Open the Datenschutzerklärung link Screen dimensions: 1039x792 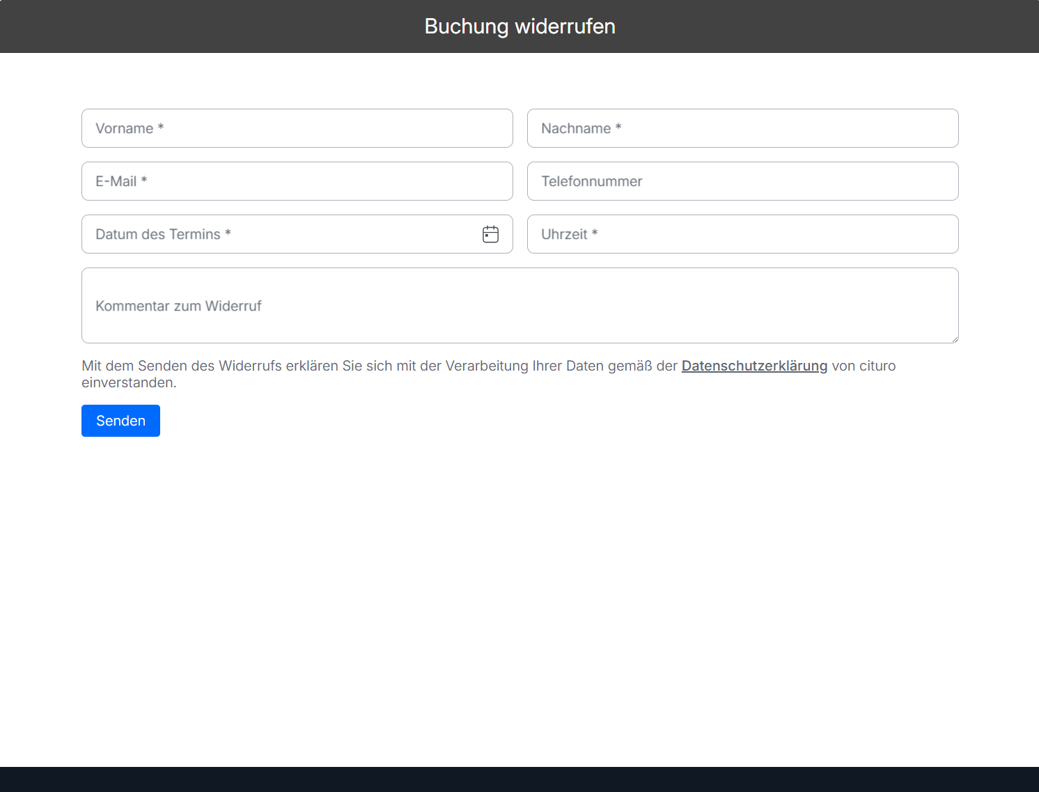click(754, 366)
